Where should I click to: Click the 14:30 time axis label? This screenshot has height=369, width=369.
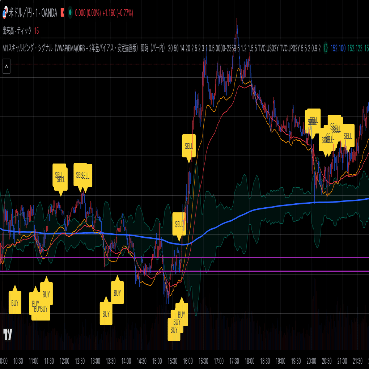pos(141,361)
